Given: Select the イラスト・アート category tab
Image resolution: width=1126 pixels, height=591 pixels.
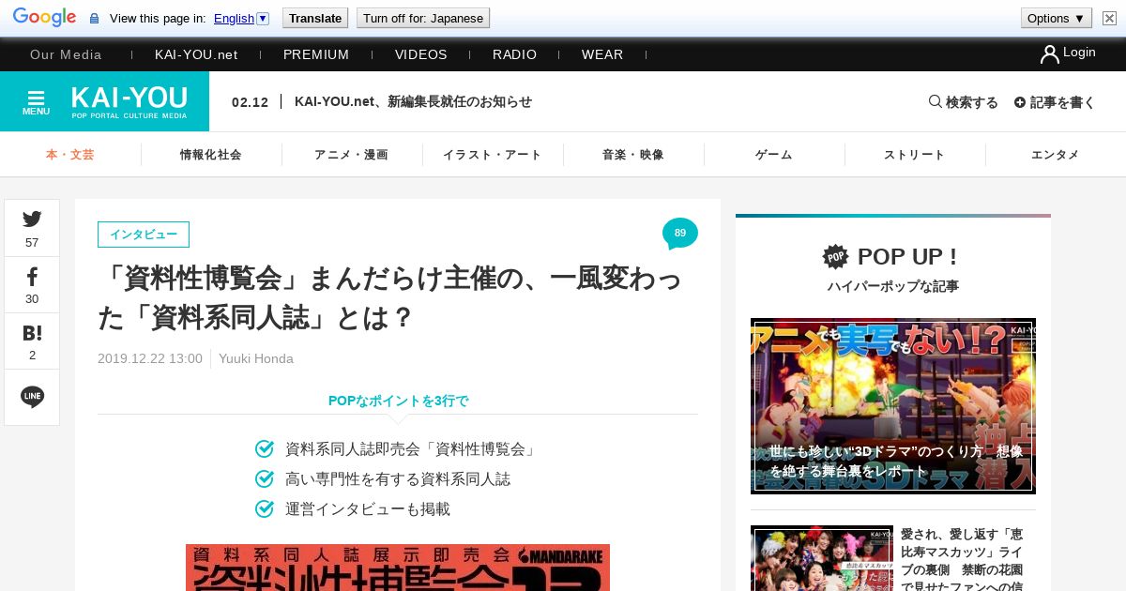Looking at the screenshot, I should (493, 155).
